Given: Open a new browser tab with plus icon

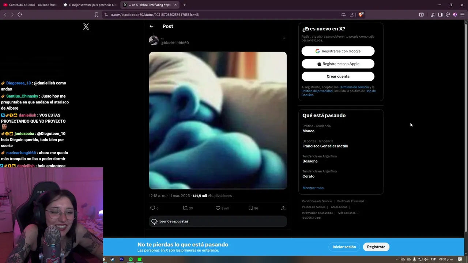Looking at the screenshot, I should [184, 5].
